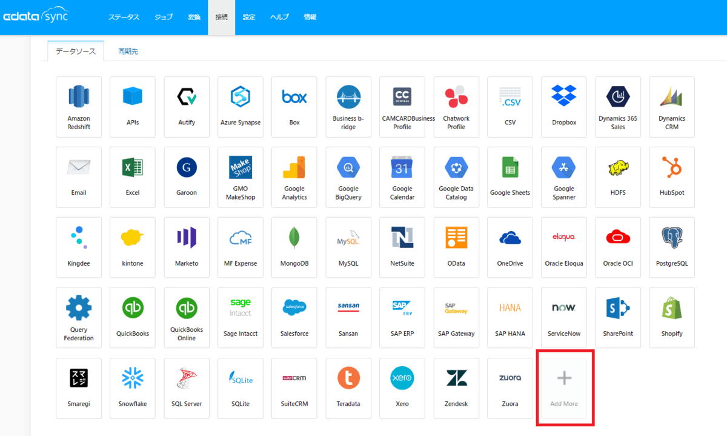
Task: Choose the SAP Gateway tile
Action: tap(456, 318)
